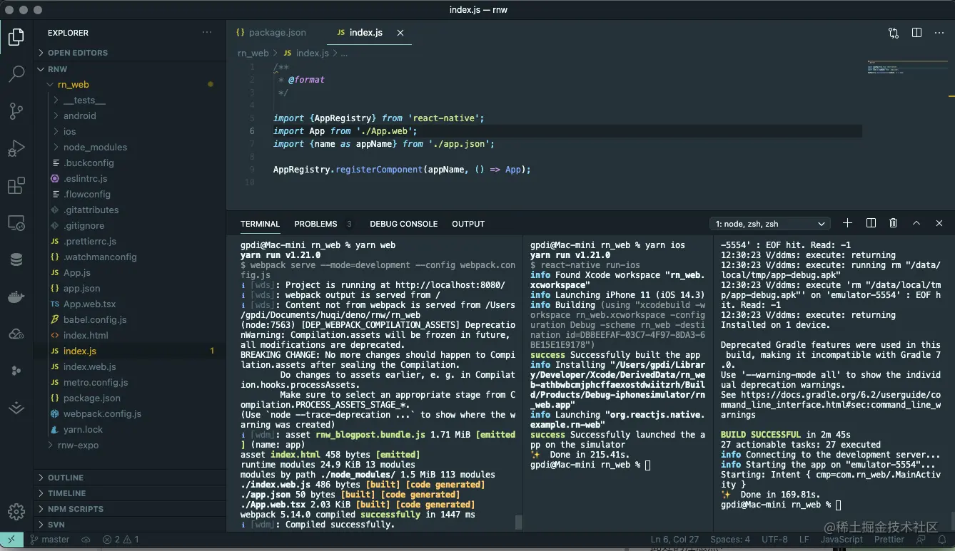The width and height of the screenshot is (955, 551).
Task: Expand the TIMELINE section
Action: pos(130,493)
